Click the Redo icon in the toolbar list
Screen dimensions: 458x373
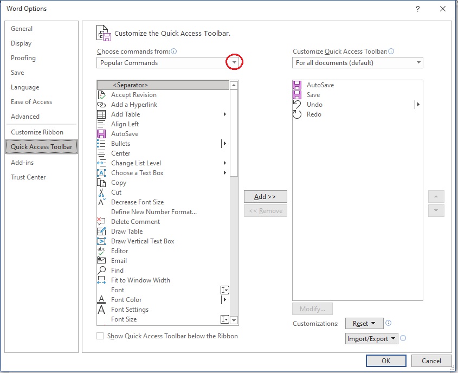[x=297, y=114]
